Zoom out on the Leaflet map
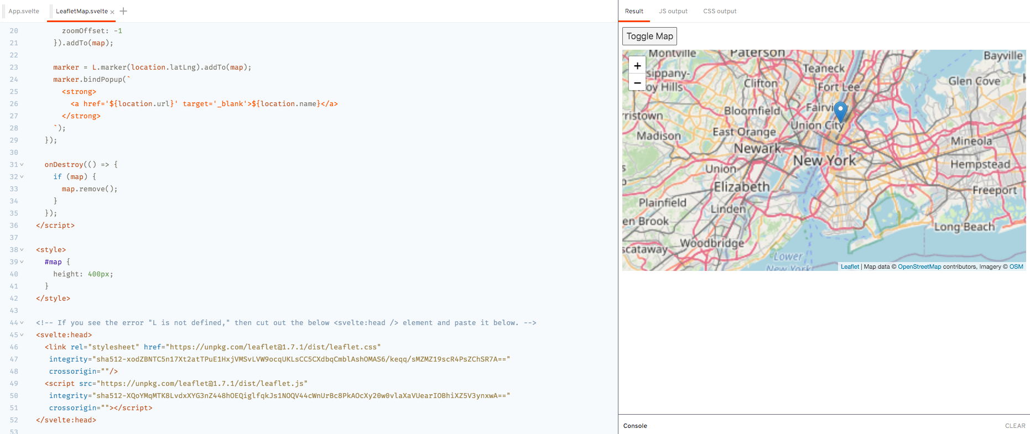 (x=637, y=82)
